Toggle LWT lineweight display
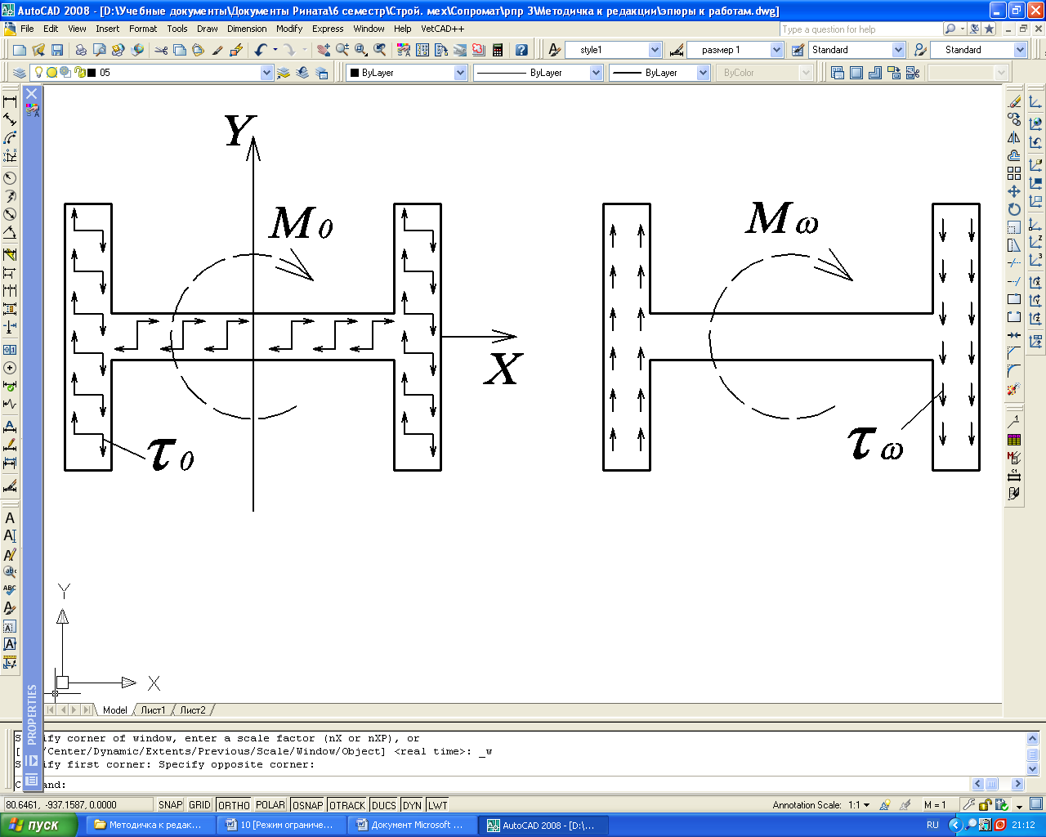This screenshot has height=837, width=1046. (x=438, y=805)
